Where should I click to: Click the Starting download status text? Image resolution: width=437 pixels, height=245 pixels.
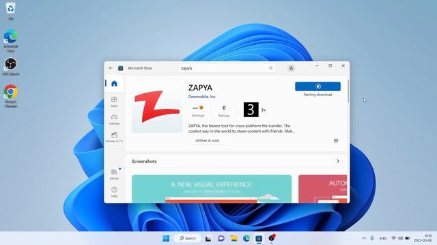pos(318,95)
